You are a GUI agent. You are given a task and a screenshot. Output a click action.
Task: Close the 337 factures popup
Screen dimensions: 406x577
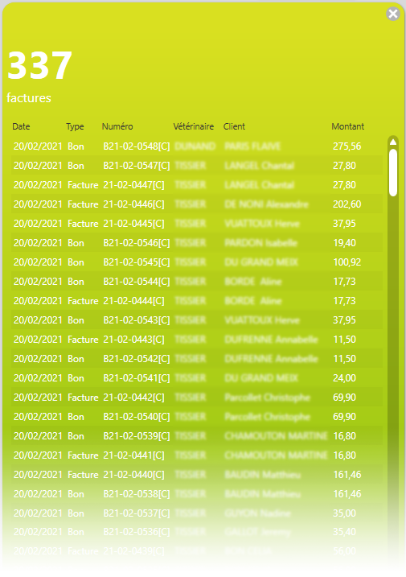coord(393,14)
